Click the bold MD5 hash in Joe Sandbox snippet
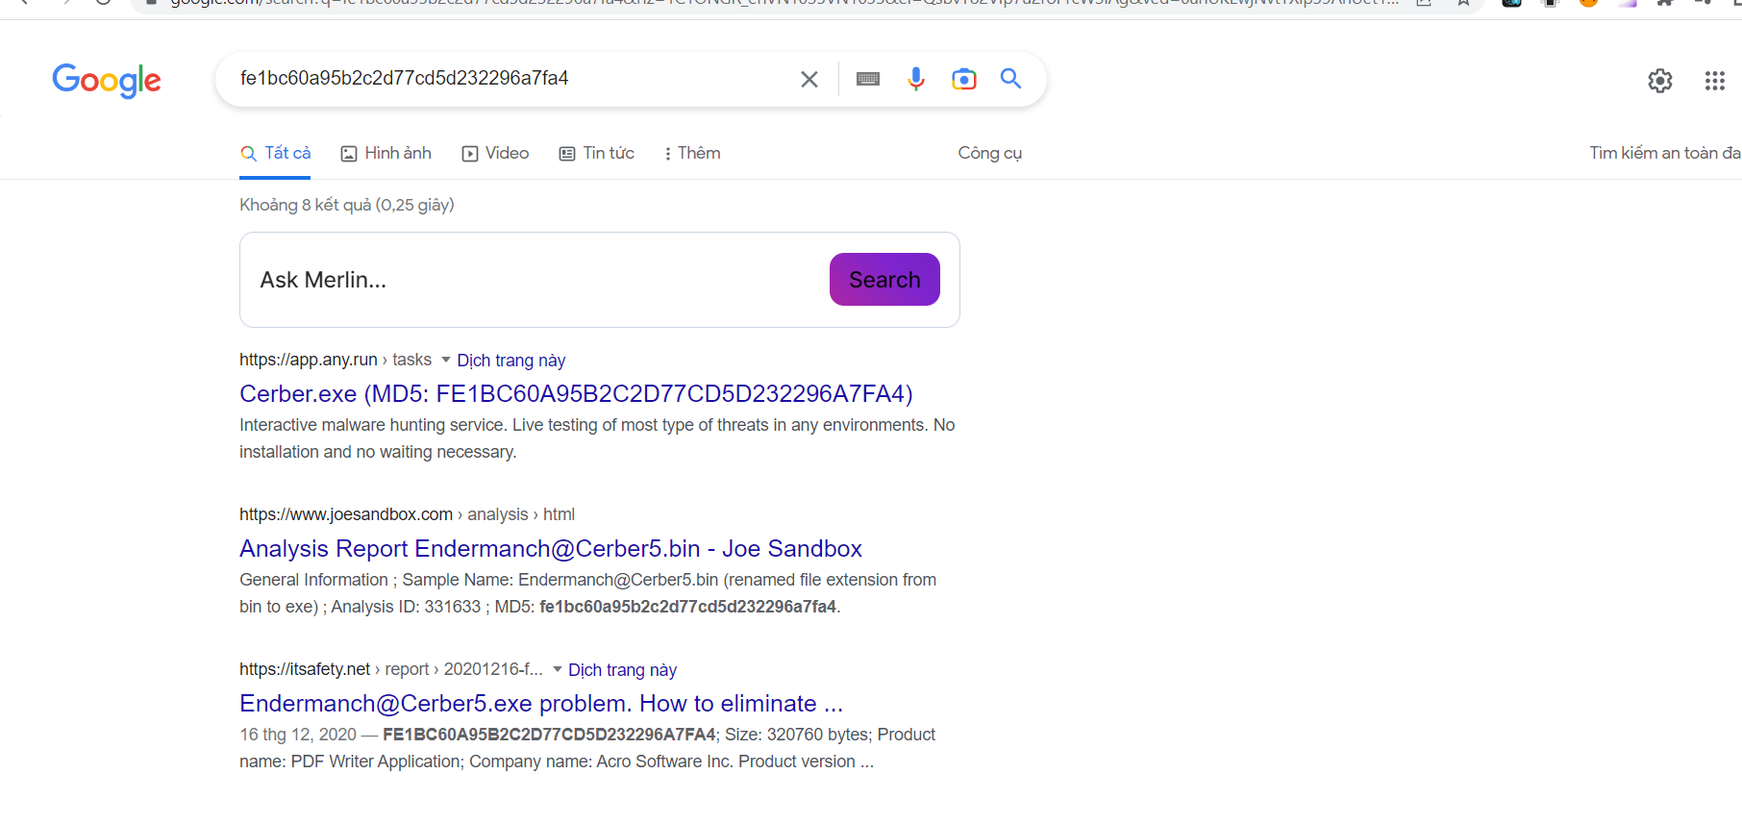 [x=688, y=607]
